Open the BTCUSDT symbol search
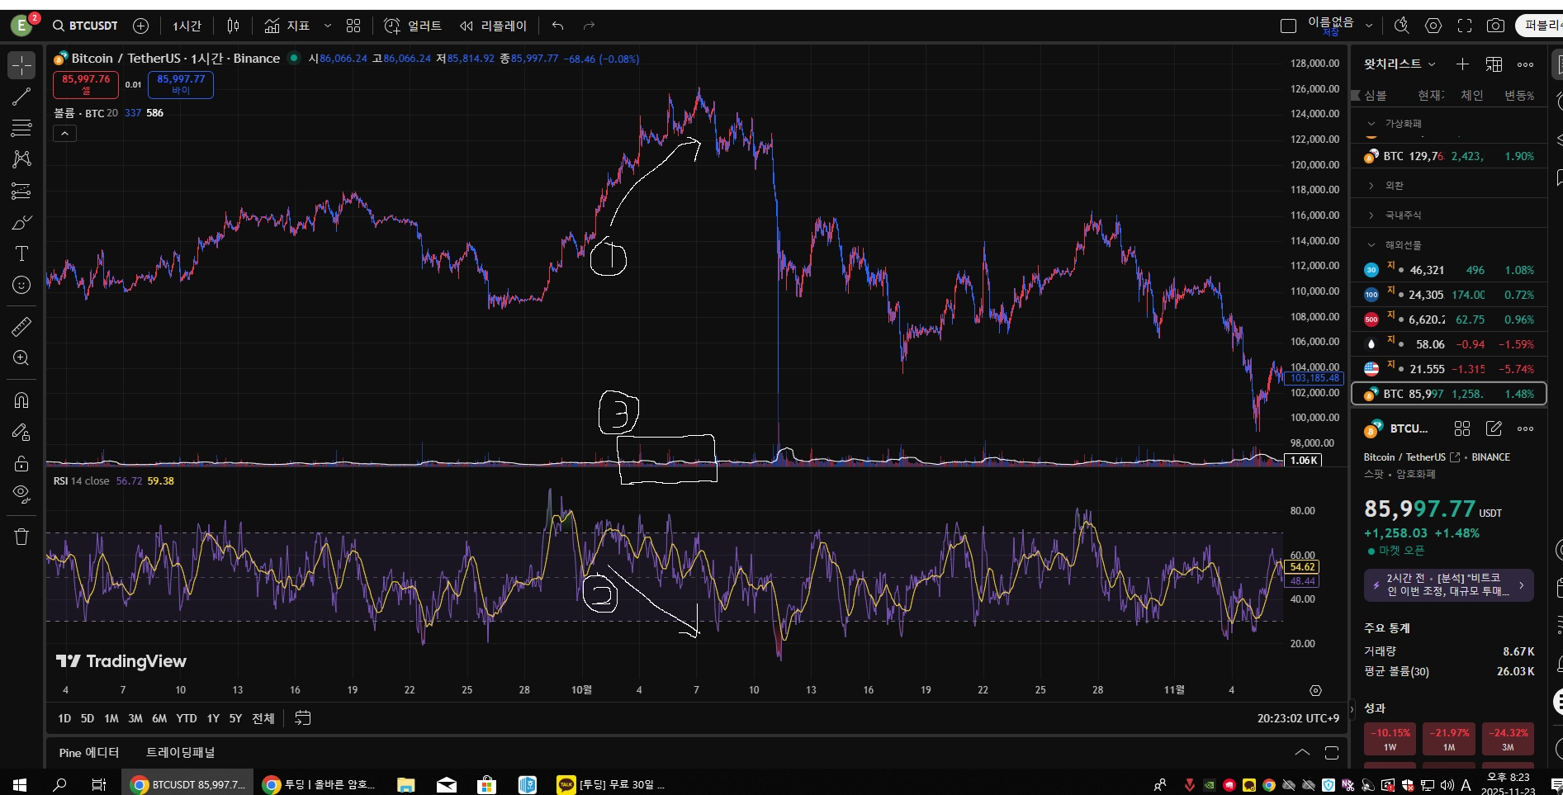The width and height of the screenshot is (1563, 795). coord(85,26)
